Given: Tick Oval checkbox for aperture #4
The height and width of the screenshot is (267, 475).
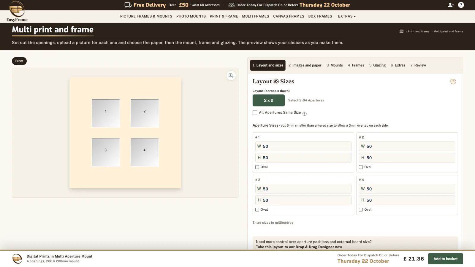Looking at the screenshot, I should tap(361, 209).
